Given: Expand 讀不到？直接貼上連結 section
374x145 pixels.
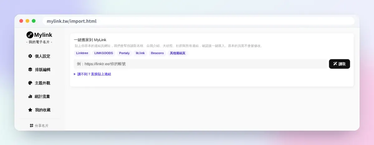Looking at the screenshot, I should pyautogui.click(x=93, y=74).
